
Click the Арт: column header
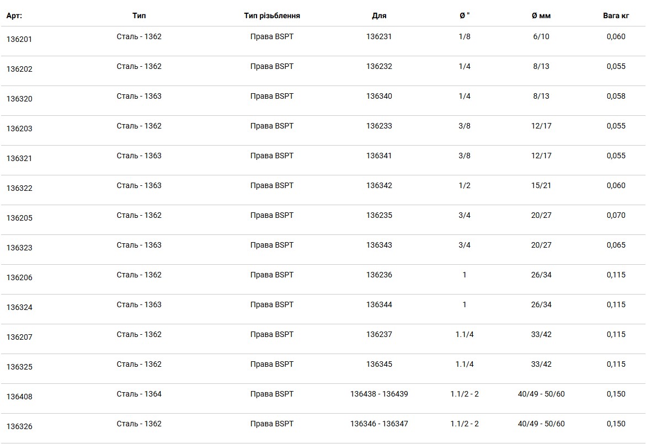[14, 15]
